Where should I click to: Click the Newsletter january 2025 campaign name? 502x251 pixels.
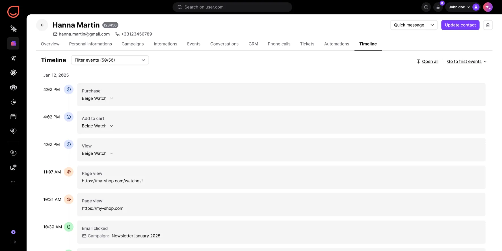tap(136, 236)
